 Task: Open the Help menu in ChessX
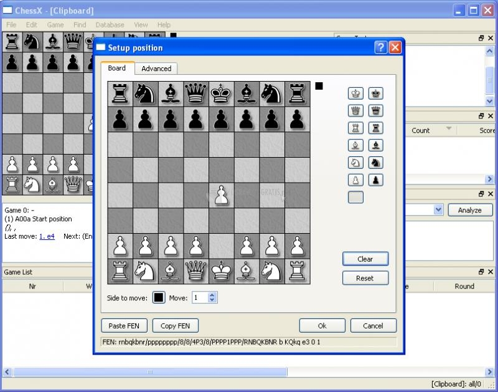point(164,25)
